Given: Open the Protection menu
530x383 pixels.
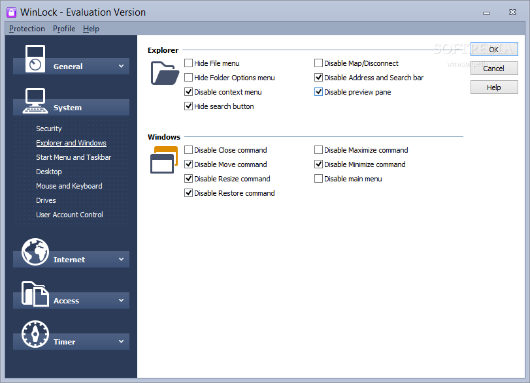Looking at the screenshot, I should (27, 29).
